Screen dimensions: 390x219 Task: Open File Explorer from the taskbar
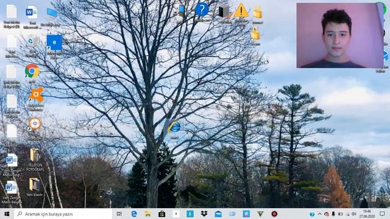[147, 214]
